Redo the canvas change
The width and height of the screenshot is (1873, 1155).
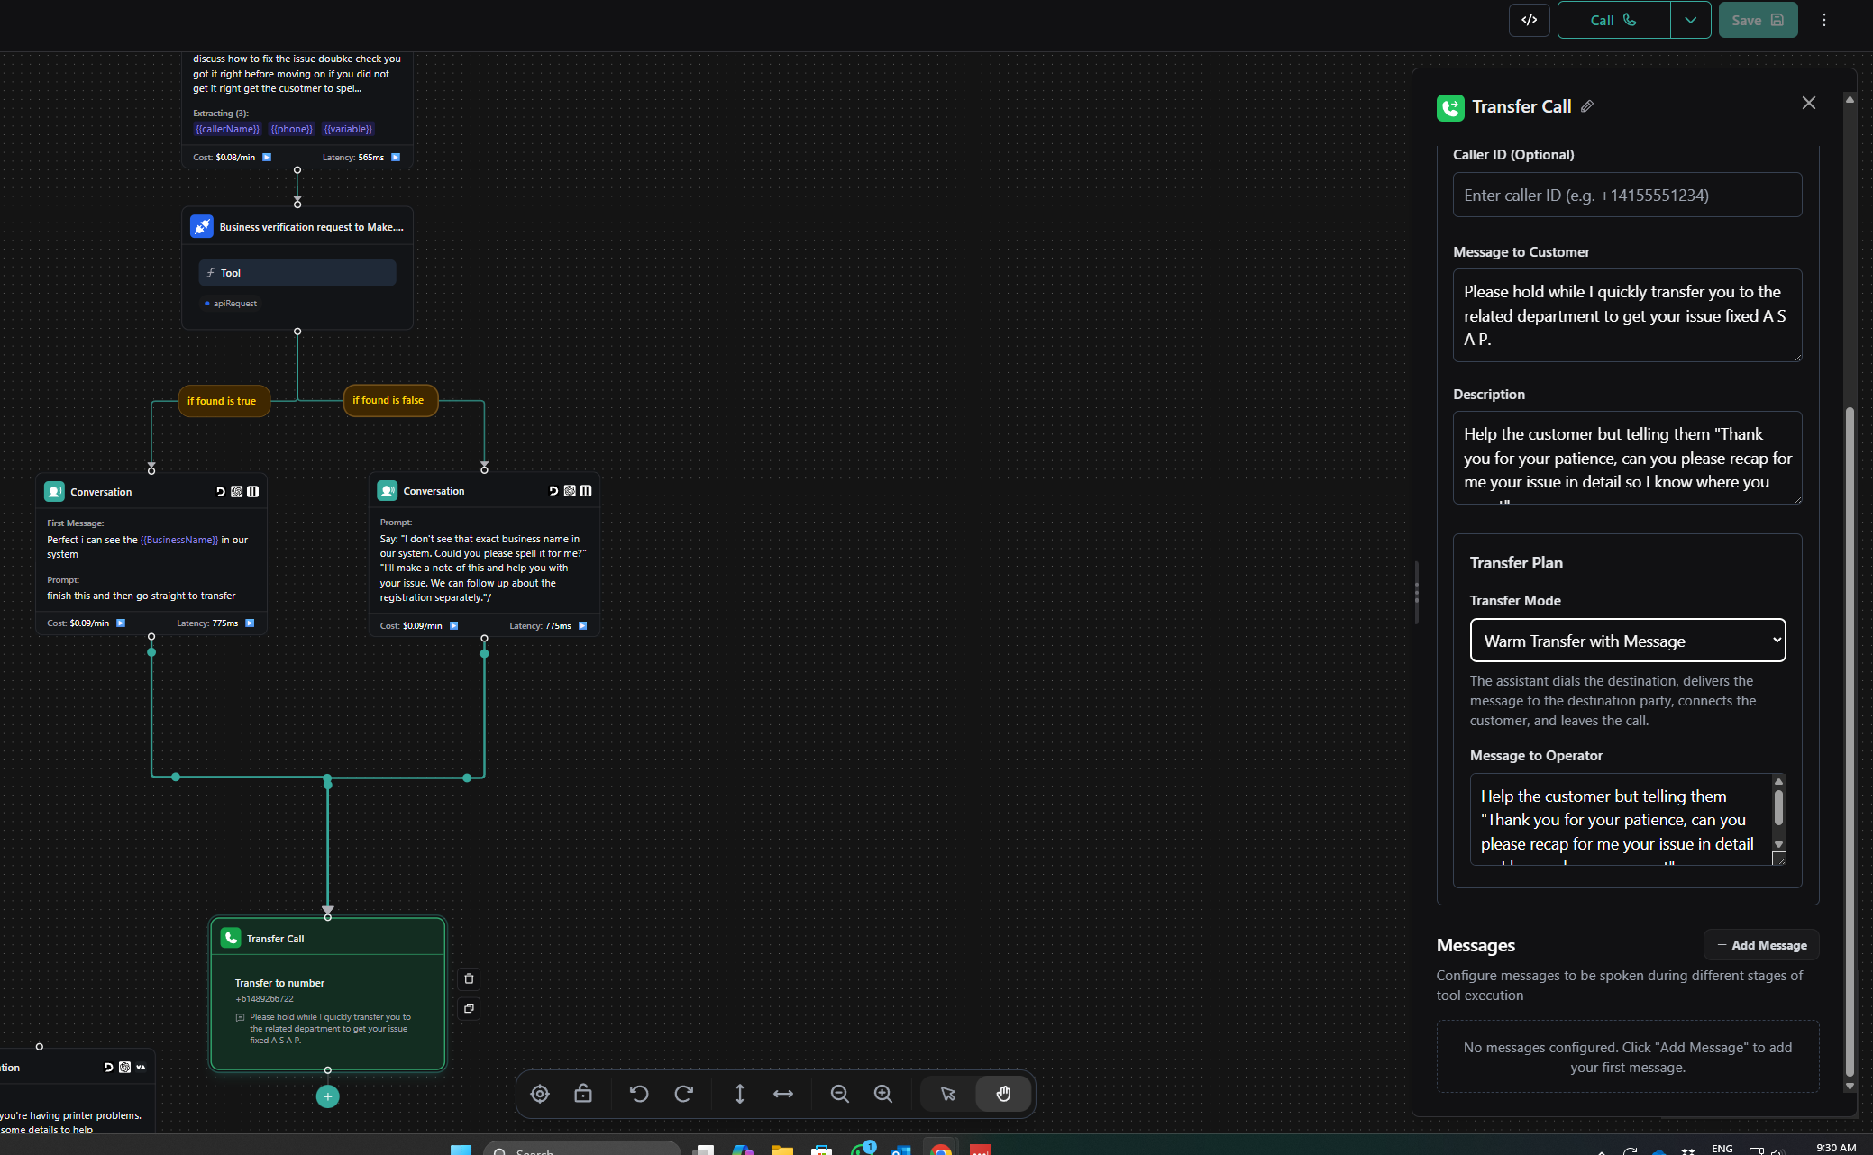684,1094
